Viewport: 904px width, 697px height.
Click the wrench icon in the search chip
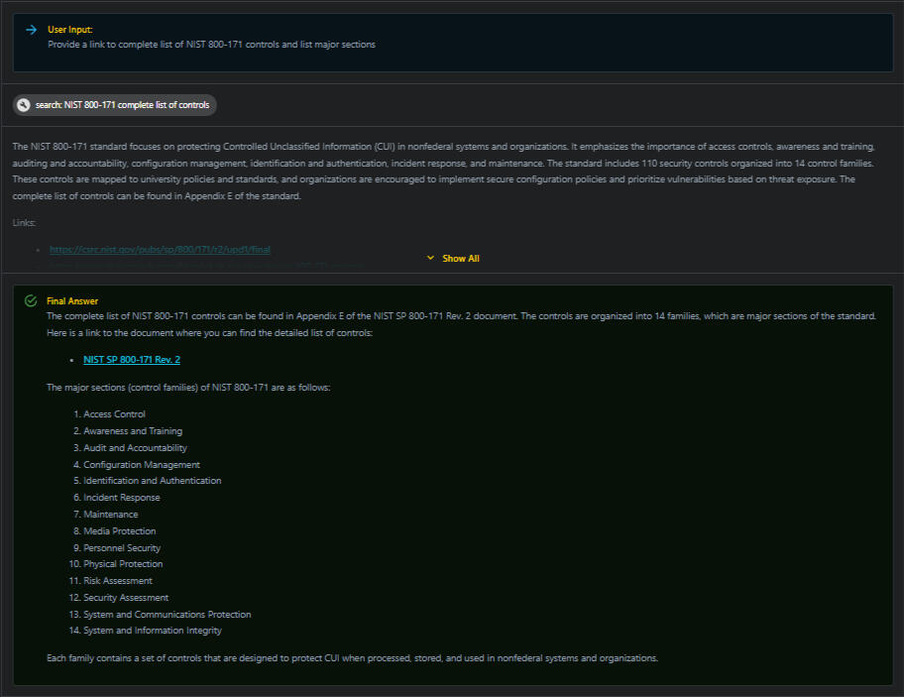coord(24,105)
